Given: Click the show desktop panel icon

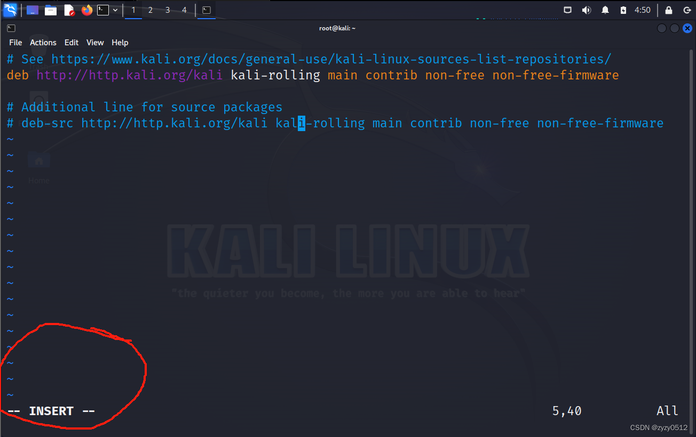Looking at the screenshot, I should click(33, 10).
